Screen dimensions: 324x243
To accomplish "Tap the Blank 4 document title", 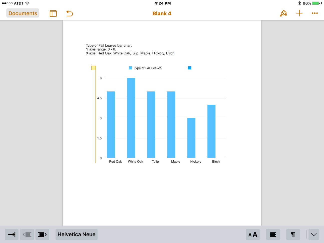I will (x=162, y=13).
